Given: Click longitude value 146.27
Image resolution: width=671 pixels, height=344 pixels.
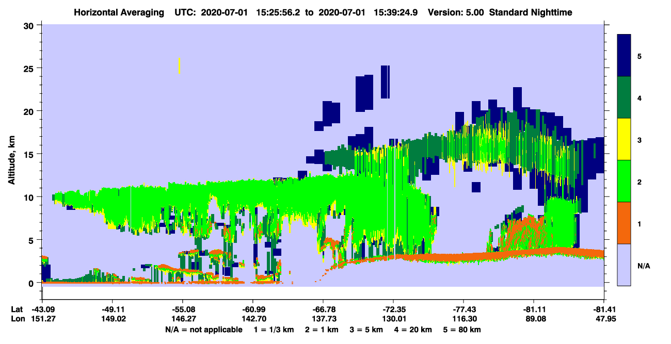Looking at the screenshot, I should pos(183,319).
